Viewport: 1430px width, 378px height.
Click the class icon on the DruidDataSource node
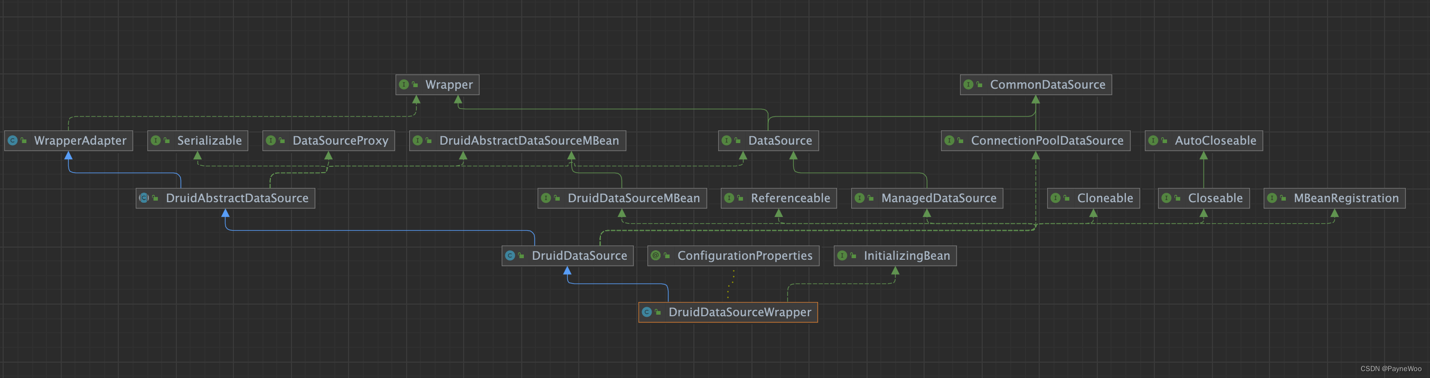(x=510, y=256)
